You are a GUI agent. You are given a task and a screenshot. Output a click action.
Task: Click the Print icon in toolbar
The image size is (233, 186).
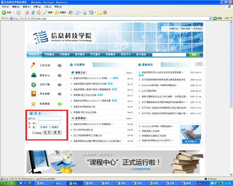85,13
